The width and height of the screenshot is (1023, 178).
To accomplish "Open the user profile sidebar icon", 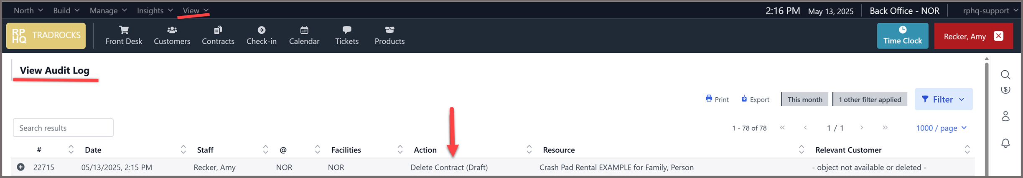I will click(1005, 116).
